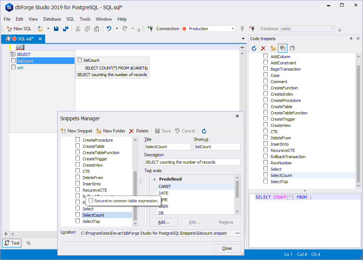Click the Copy icon in main toolbar
Viewport: 363px width, 260px height.
[x=87, y=29]
